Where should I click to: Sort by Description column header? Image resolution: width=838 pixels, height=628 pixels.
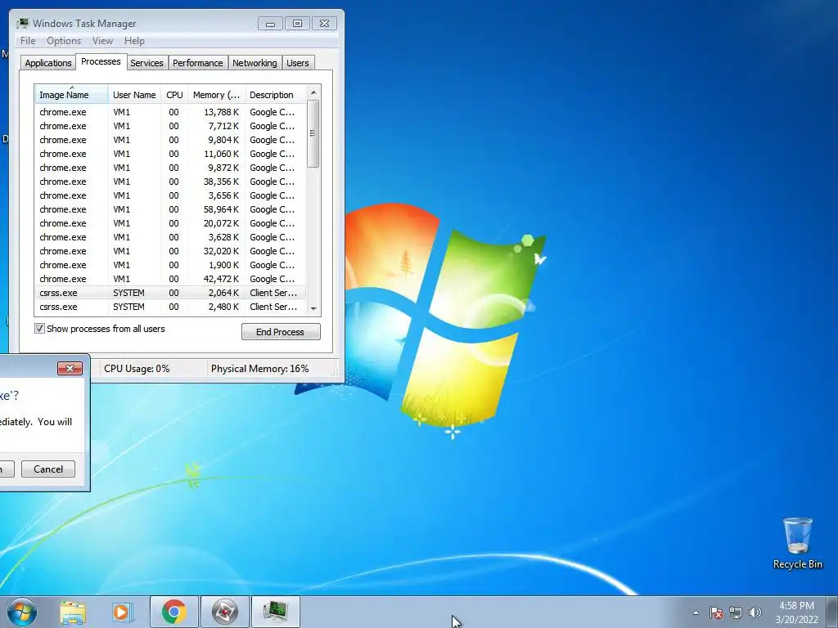275,95
